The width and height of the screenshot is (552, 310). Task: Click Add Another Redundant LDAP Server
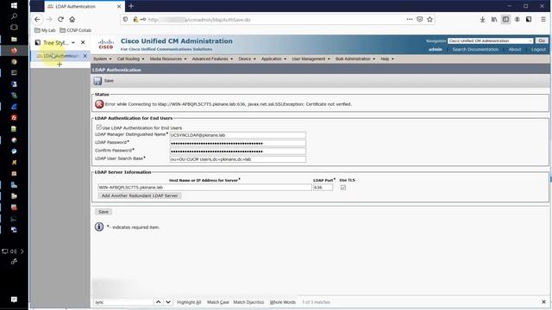[x=140, y=195]
